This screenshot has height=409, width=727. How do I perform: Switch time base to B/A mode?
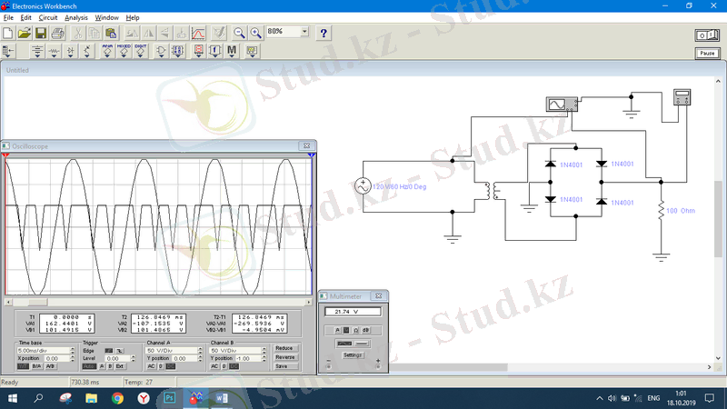37,366
